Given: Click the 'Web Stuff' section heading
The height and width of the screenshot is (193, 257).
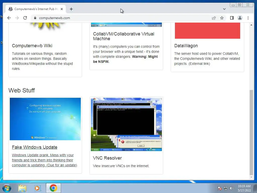Looking at the screenshot, I should 22,90.
